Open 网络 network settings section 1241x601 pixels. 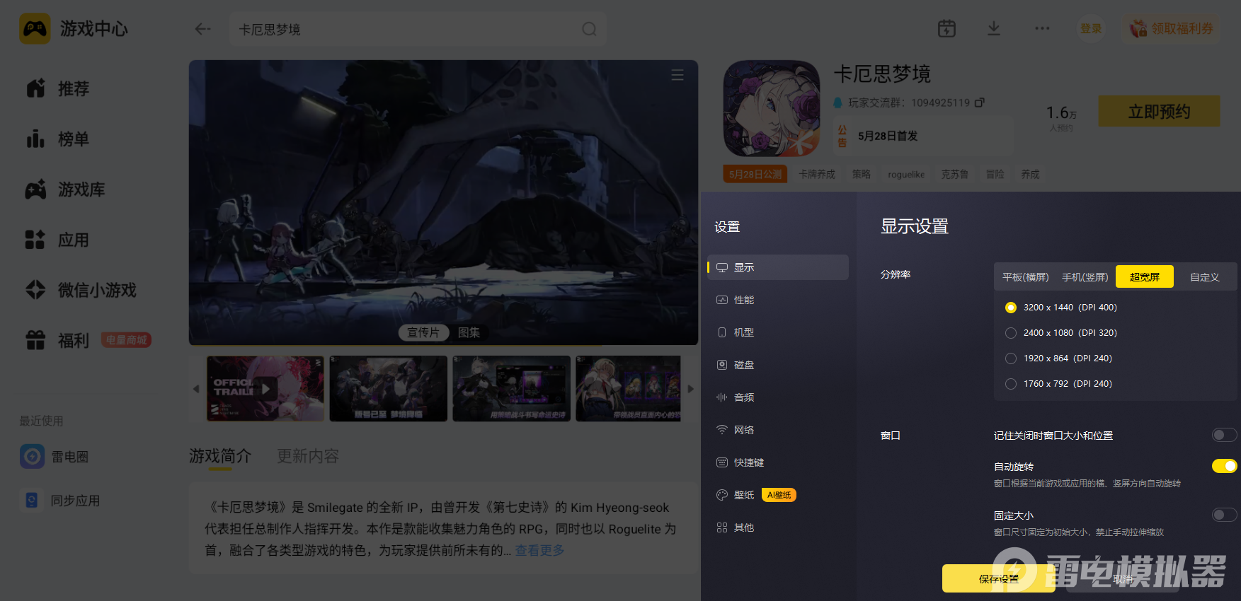[x=778, y=430]
